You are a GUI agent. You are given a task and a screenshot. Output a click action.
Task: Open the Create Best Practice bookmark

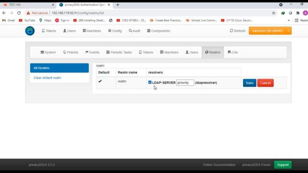[166, 20]
